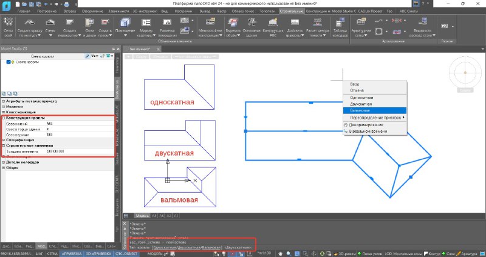Open the Вставка ribbon tab

[70, 11]
